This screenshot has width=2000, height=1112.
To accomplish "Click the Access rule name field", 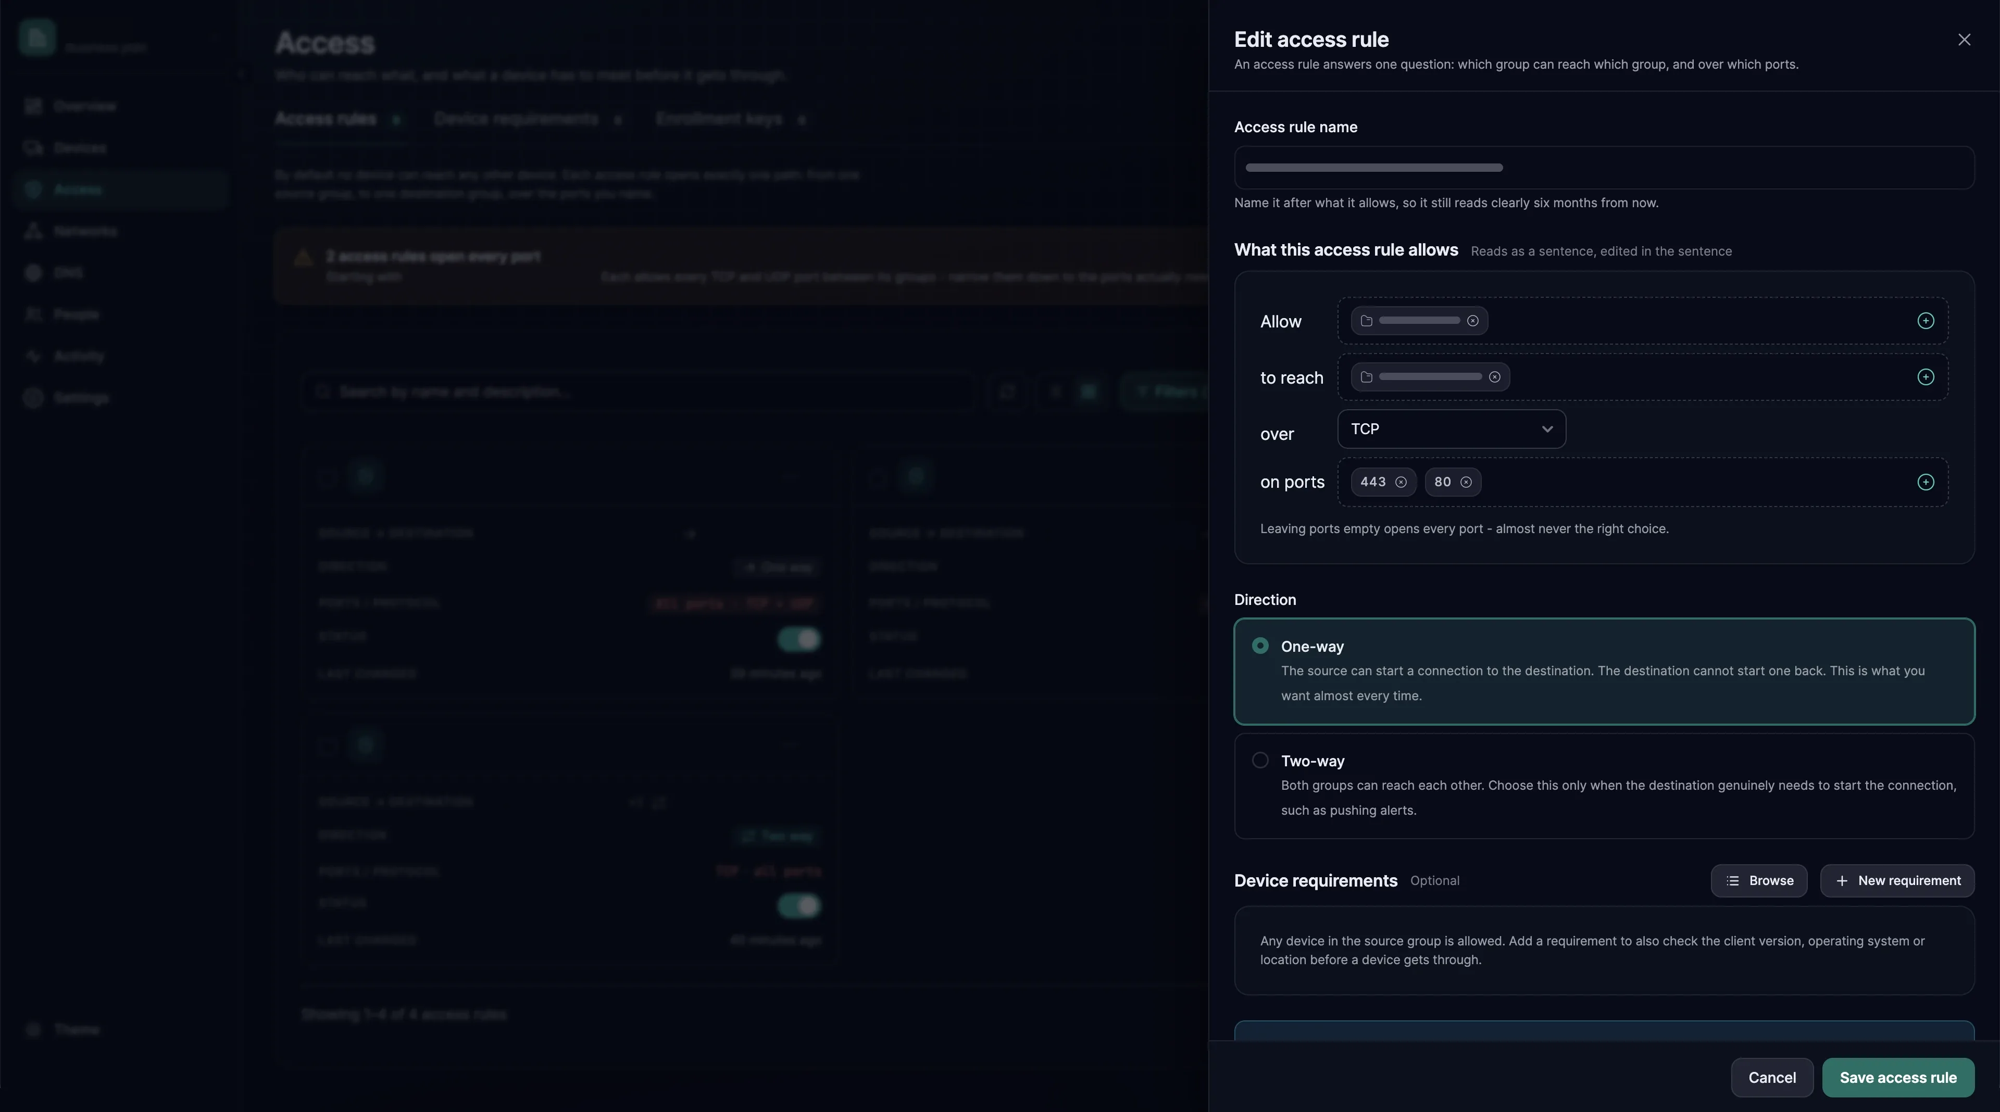I will click(1604, 168).
